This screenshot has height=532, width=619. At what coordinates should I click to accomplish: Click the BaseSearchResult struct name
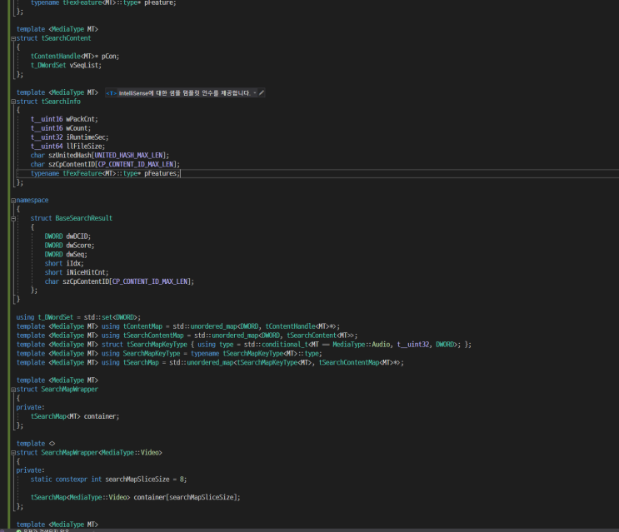tap(83, 218)
